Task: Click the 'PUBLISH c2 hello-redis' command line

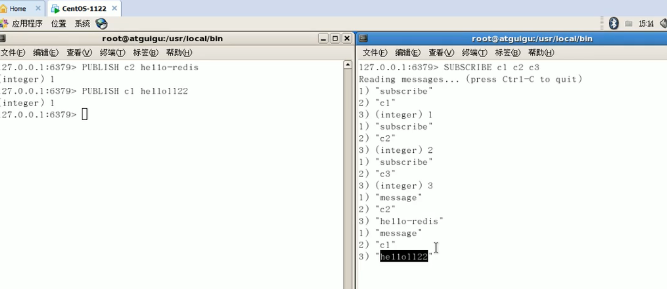Action: (x=99, y=67)
